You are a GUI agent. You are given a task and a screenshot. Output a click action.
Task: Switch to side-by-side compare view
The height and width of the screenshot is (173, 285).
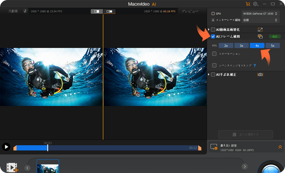coord(109,11)
